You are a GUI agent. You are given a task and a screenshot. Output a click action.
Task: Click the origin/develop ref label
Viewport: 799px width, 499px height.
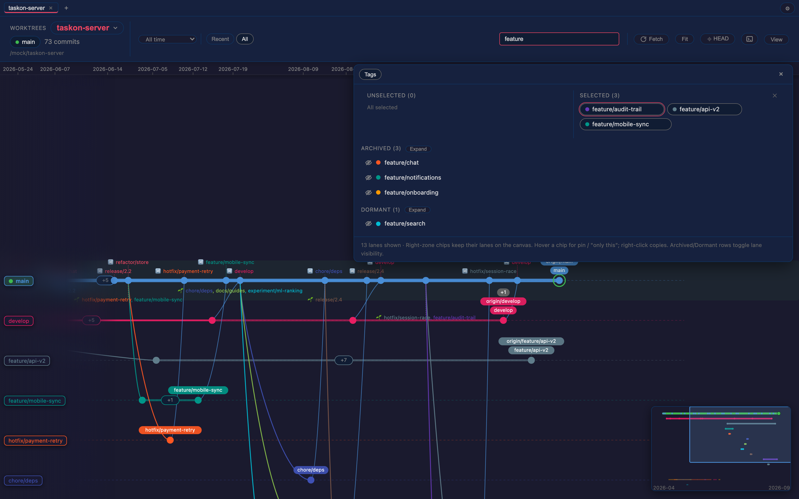(x=503, y=301)
